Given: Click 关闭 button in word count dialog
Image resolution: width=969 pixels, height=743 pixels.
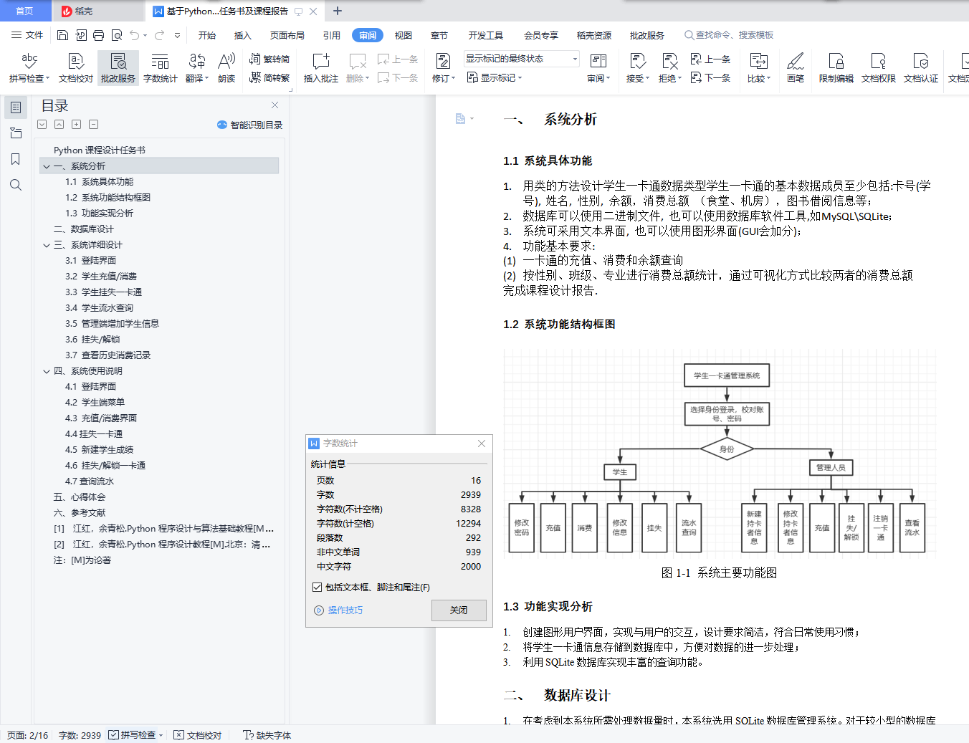Looking at the screenshot, I should pyautogui.click(x=459, y=610).
